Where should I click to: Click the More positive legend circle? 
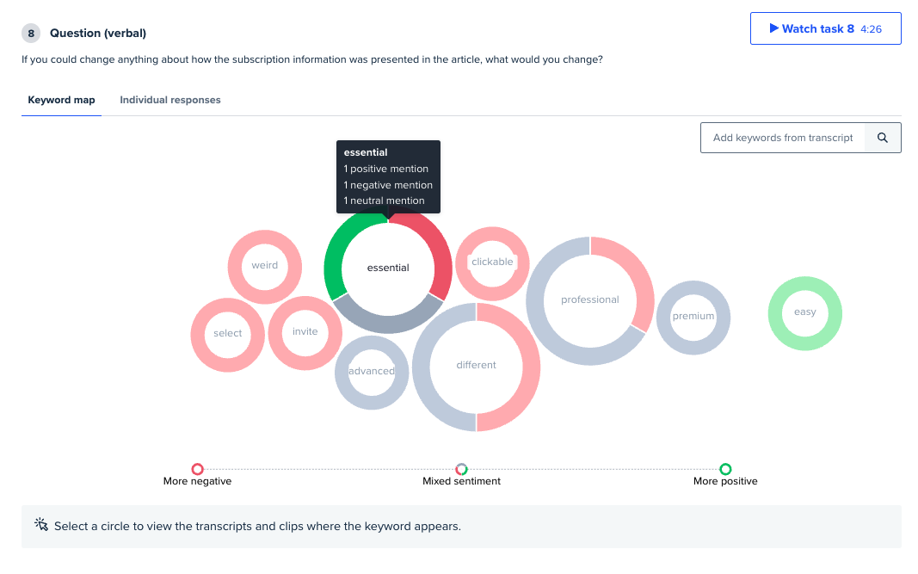point(725,469)
